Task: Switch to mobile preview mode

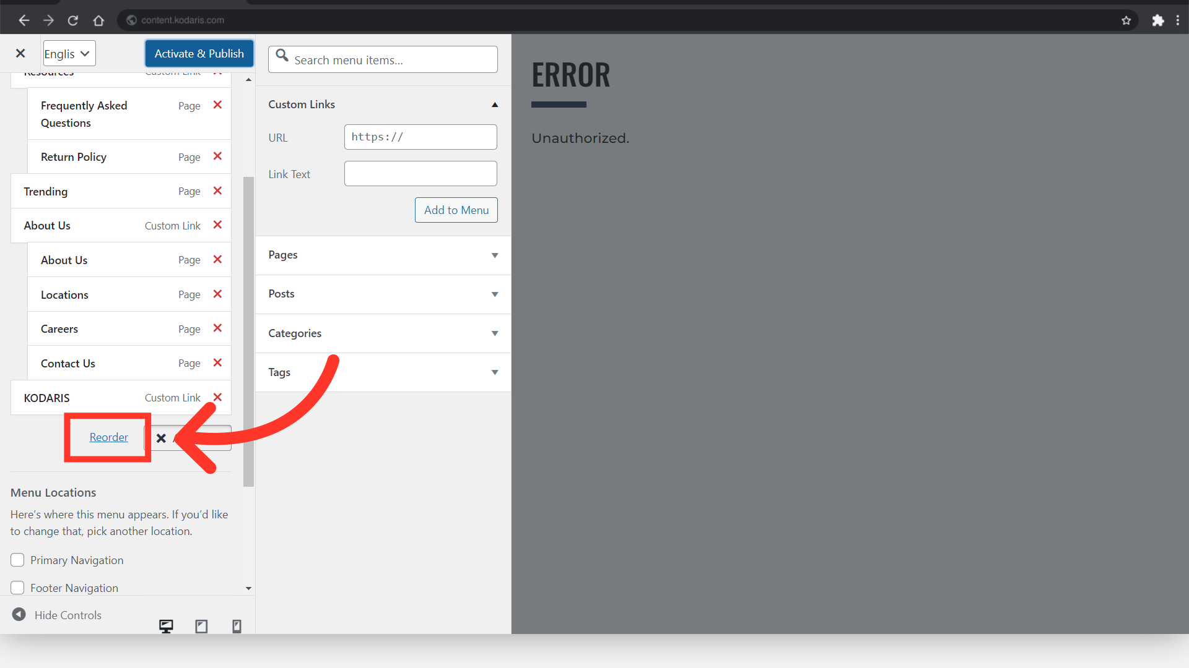Action: [x=237, y=626]
